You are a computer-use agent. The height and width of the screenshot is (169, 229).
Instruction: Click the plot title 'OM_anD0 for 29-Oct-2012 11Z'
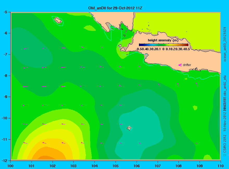(115, 8)
